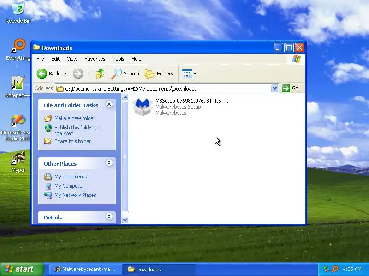Select the MBSetup-076981.076981-4.5 file name
The image size is (369, 276).
pos(192,101)
